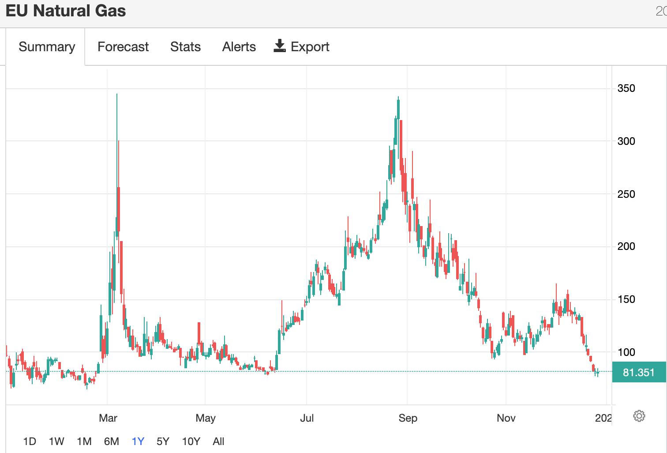Switch to the Forecast tab
The image size is (667, 453).
point(123,47)
